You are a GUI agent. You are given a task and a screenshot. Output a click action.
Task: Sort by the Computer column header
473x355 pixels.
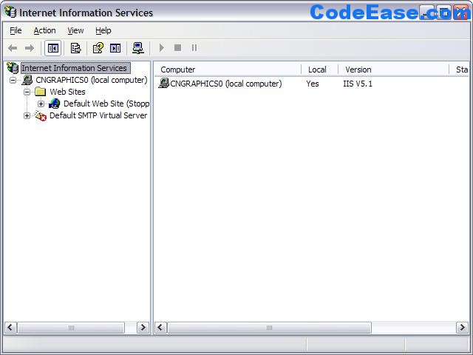[x=228, y=70]
